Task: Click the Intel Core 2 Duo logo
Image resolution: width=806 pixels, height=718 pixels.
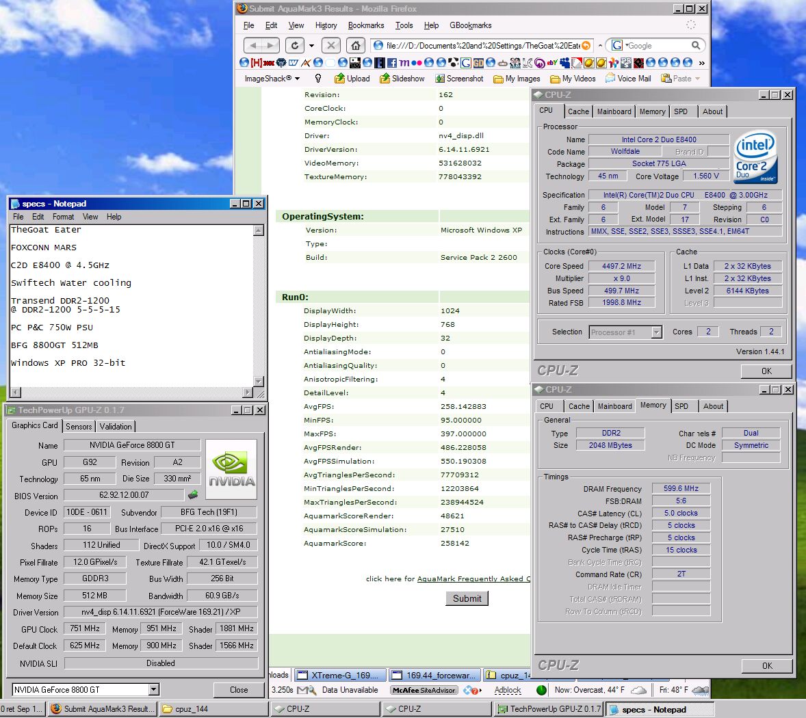Action: [755, 157]
